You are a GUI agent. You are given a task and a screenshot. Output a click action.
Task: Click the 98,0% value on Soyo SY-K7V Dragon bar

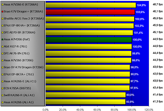[135, 67]
